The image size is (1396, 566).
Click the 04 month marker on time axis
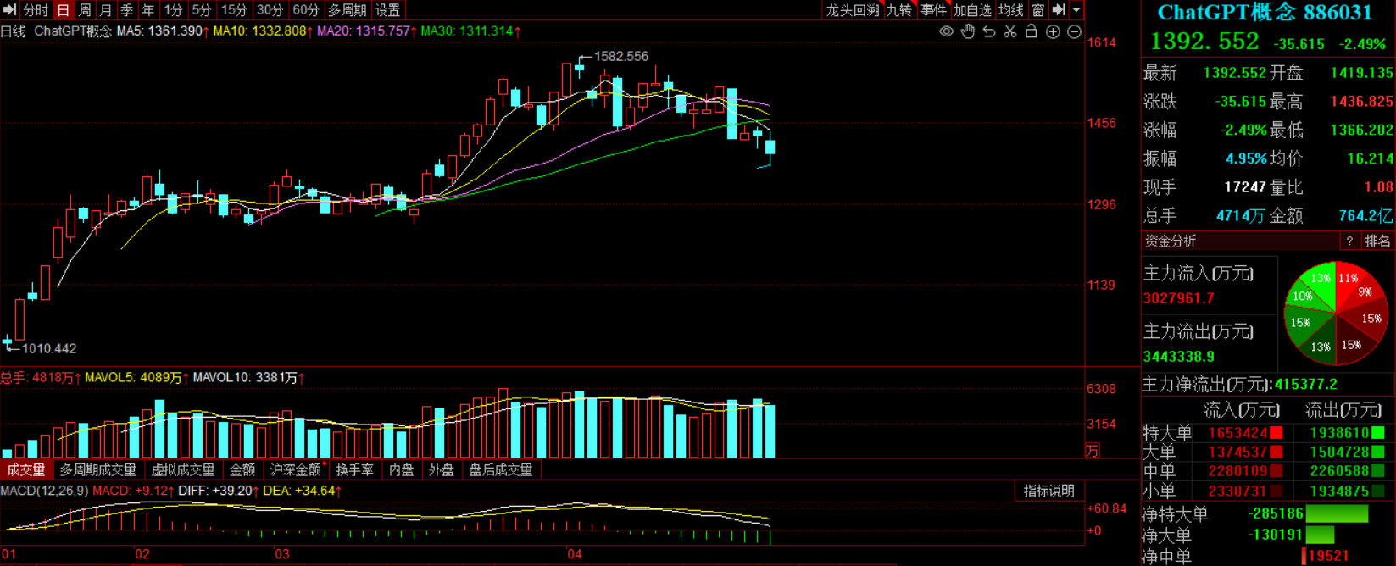575,554
